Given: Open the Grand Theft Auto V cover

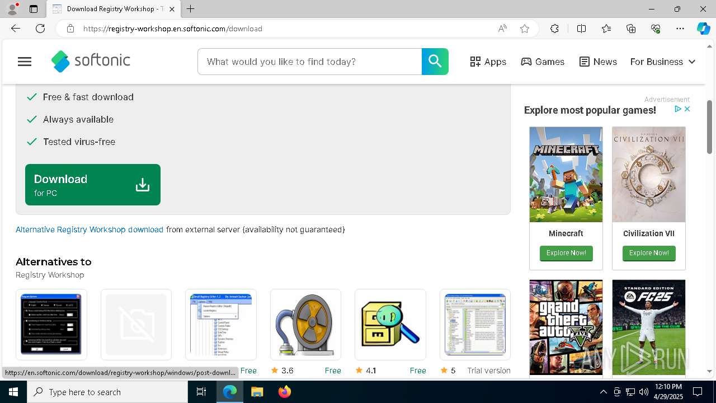Looking at the screenshot, I should click(566, 327).
